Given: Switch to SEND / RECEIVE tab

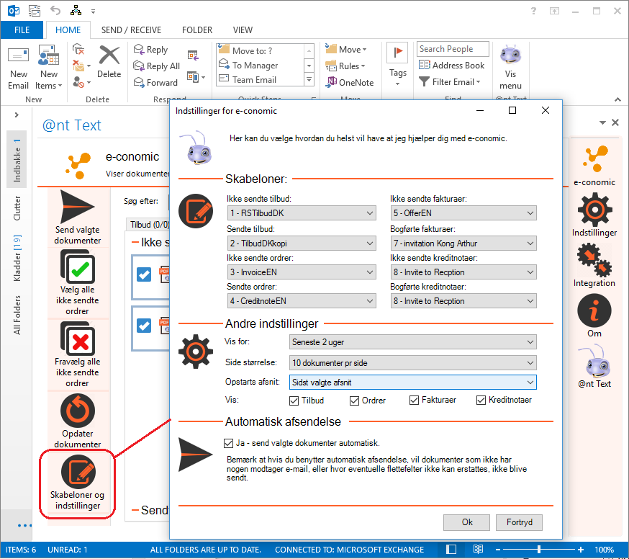Looking at the screenshot, I should (x=131, y=30).
